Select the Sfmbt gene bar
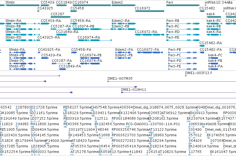 pyautogui.click(x=22, y=5)
